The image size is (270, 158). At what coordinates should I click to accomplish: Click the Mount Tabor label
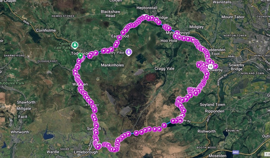(x=233, y=17)
